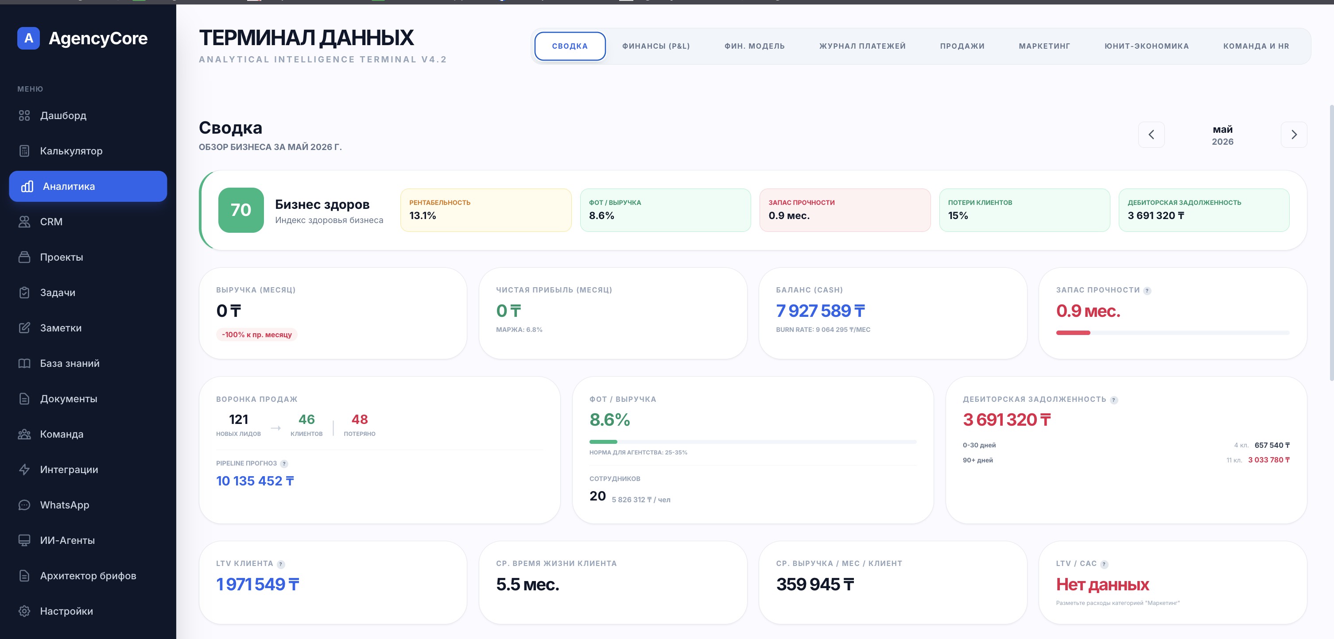Screen dimensions: 1334x639
Task: Click the Команда group icon
Action: pos(24,434)
